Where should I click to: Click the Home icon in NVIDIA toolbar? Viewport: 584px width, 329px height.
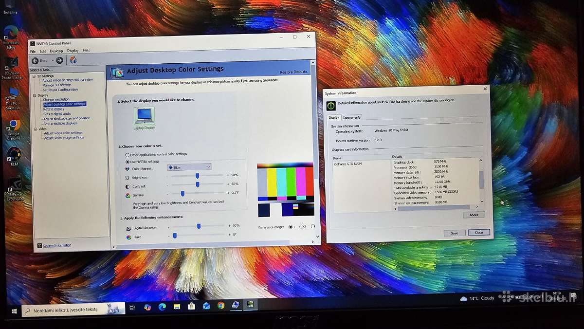point(73,60)
